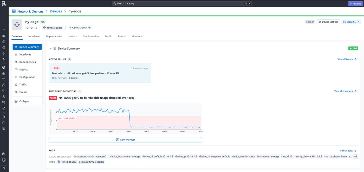The height and width of the screenshot is (172, 364).
Task: Click the location pin in times-square user tag
Action: (x=59, y=162)
